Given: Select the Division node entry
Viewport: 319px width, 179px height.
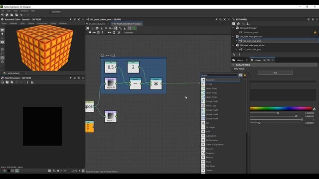Looking at the screenshot, I should [x=221, y=149].
